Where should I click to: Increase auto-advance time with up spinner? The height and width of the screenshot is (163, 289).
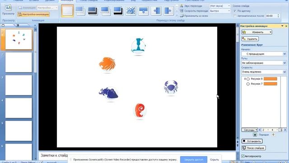(x=278, y=15)
